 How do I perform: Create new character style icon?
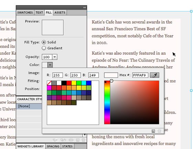(x=78, y=140)
